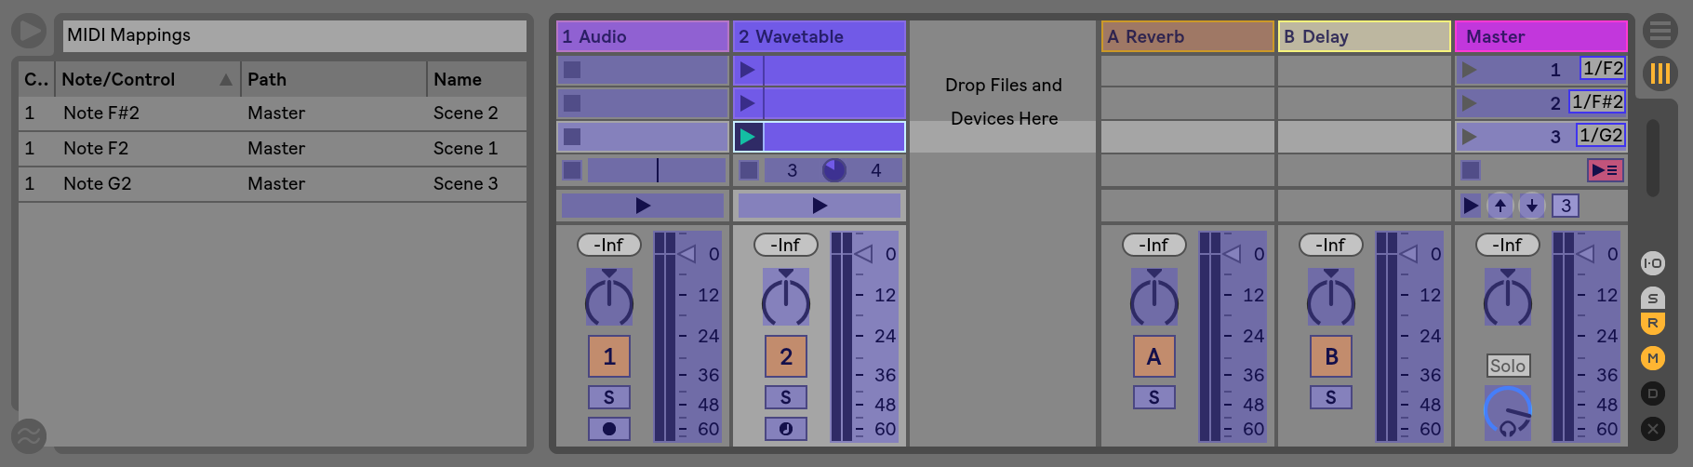Toggle the B Delay track activator

[x=1330, y=356]
